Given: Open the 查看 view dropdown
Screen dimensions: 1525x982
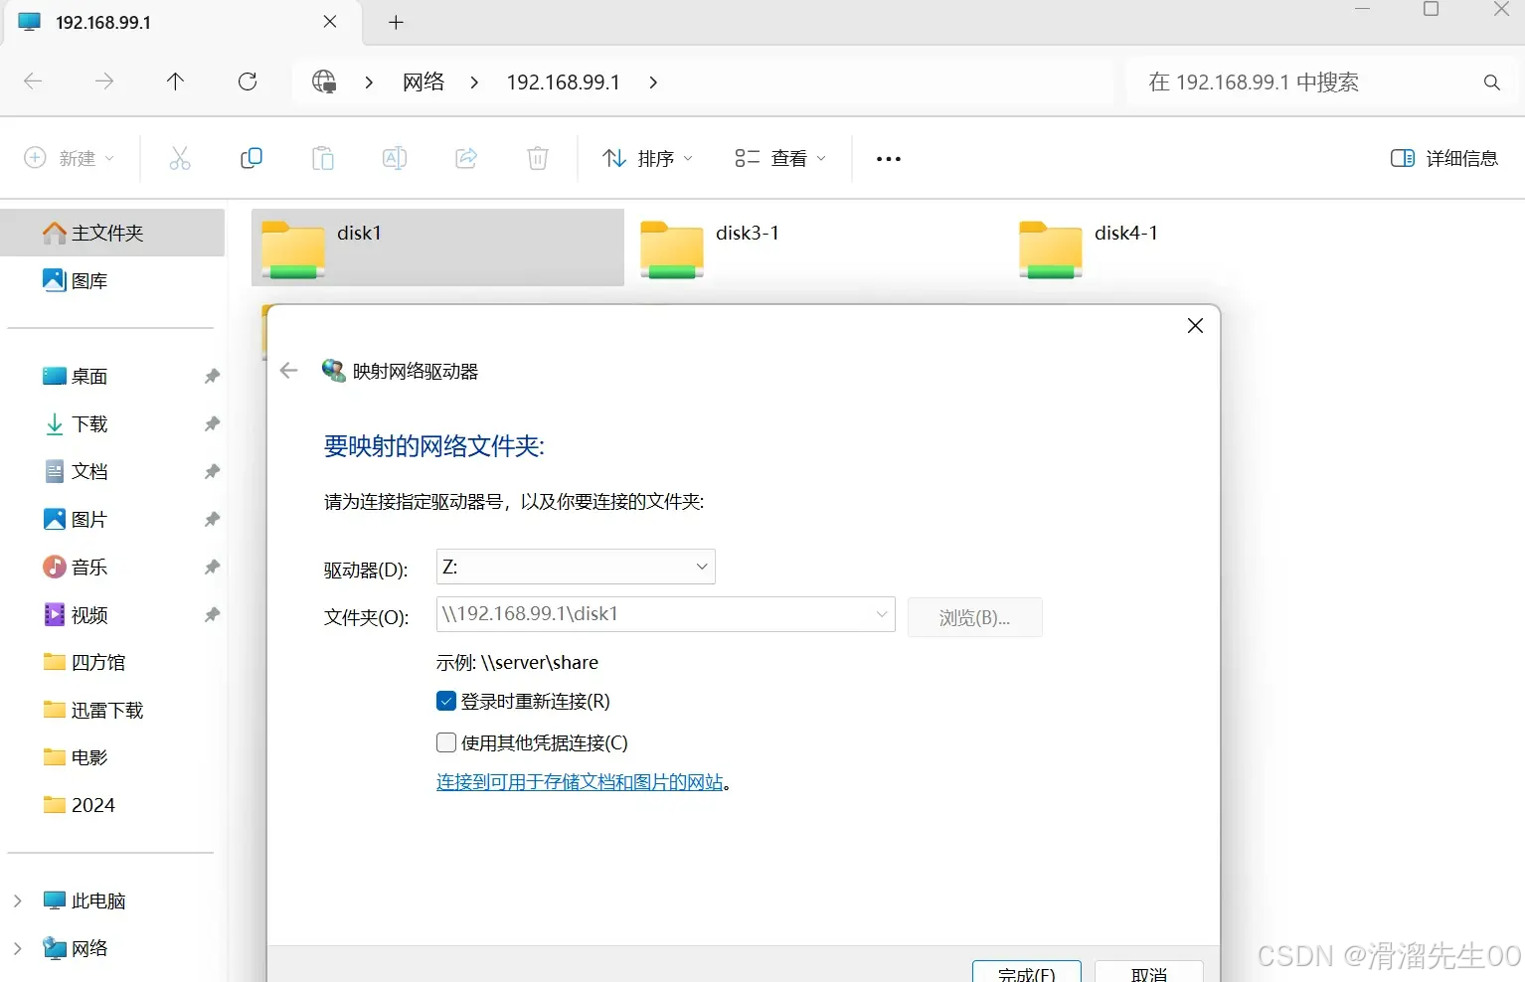Looking at the screenshot, I should point(780,158).
